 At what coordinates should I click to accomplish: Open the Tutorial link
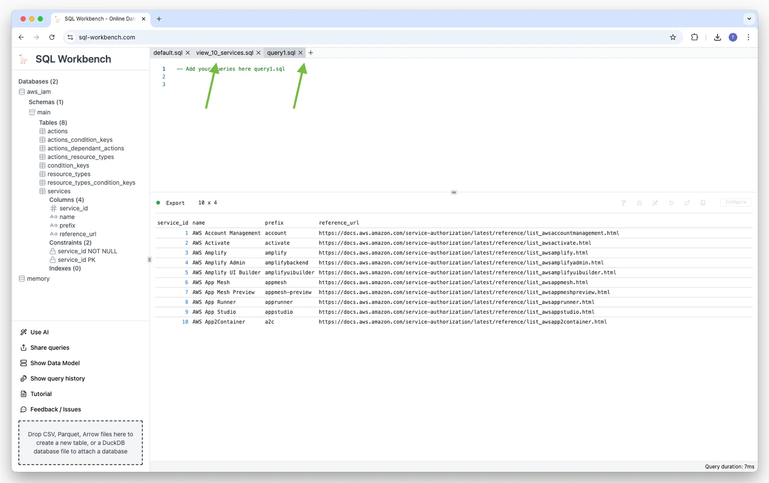coord(36,394)
